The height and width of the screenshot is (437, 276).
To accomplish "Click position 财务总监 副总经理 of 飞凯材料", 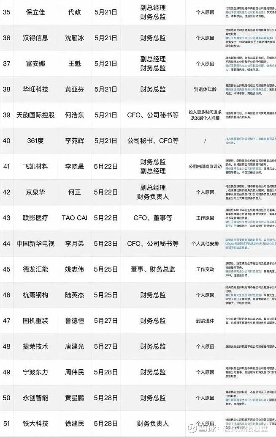I will coord(153,166).
